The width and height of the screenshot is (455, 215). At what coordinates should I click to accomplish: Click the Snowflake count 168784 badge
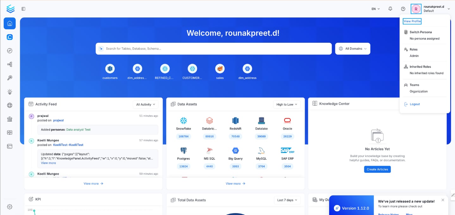pos(184,136)
